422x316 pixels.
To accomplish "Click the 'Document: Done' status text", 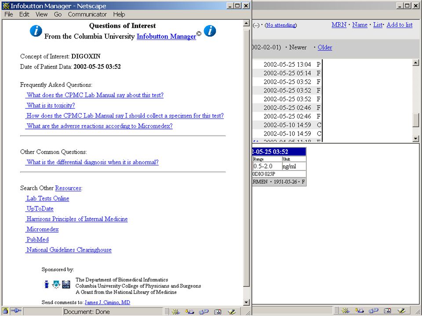I will pos(87,312).
